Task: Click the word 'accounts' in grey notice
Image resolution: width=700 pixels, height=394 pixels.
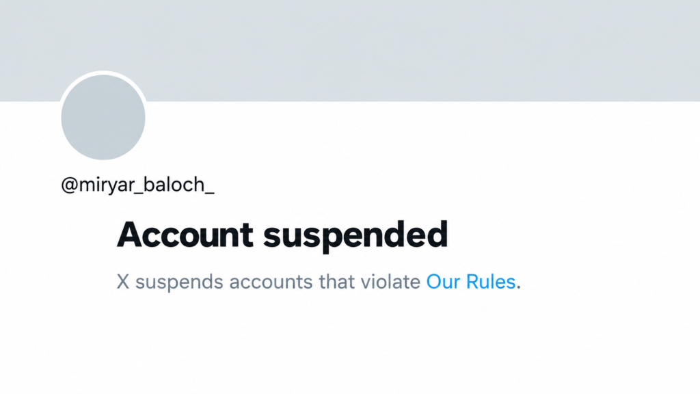Action: pyautogui.click(x=271, y=283)
